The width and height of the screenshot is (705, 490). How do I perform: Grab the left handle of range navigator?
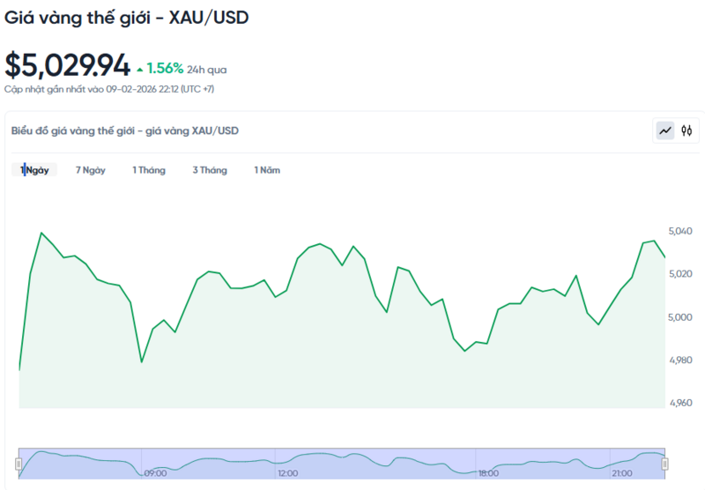[x=19, y=464]
